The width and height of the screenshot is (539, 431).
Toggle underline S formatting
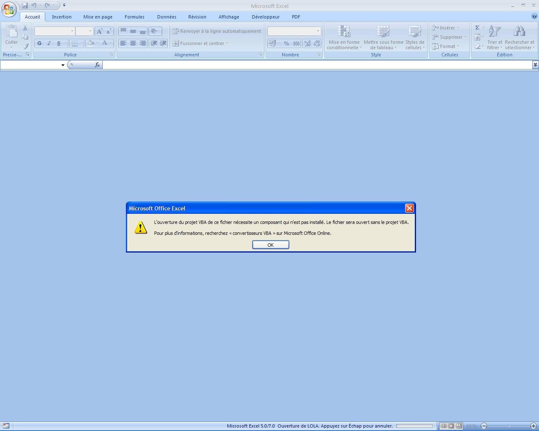[x=59, y=43]
